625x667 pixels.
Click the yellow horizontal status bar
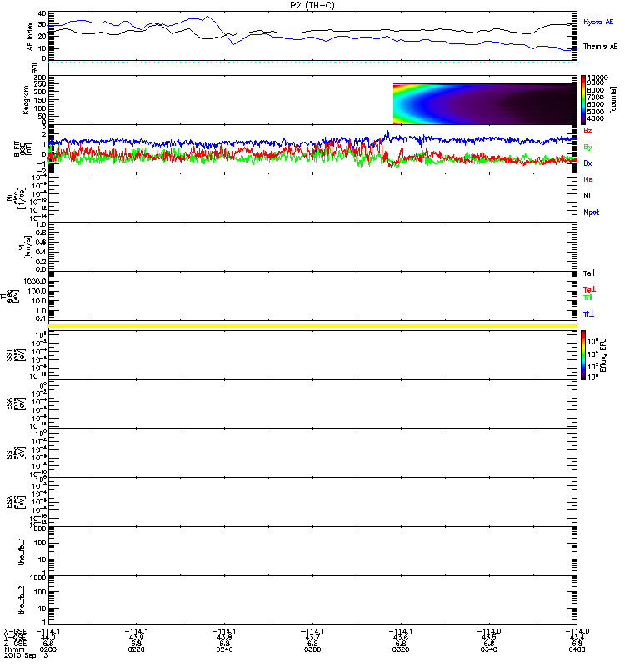[312, 326]
